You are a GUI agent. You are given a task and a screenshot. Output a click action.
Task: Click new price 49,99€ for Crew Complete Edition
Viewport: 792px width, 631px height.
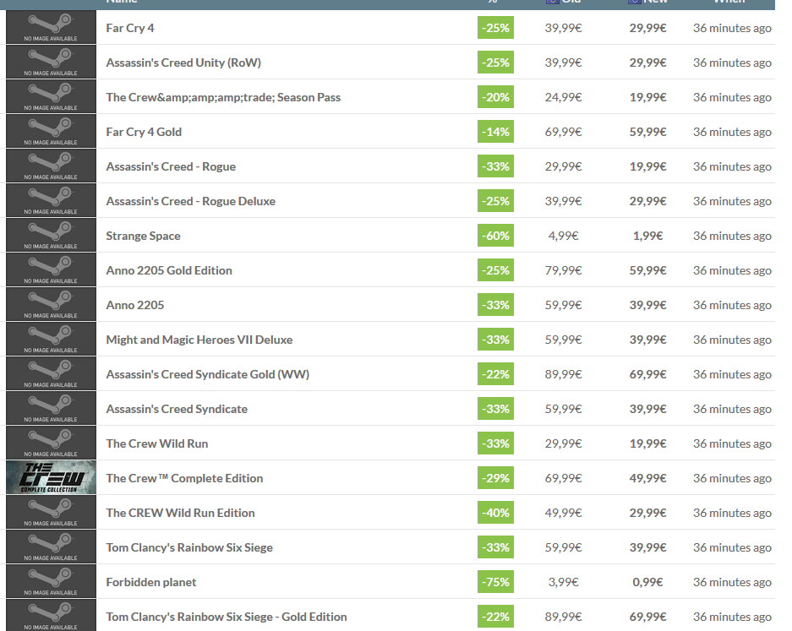tap(647, 478)
